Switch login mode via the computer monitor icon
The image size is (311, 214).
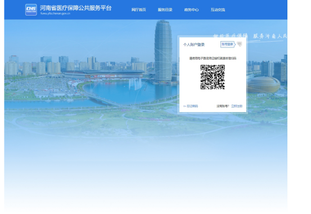click(x=240, y=44)
